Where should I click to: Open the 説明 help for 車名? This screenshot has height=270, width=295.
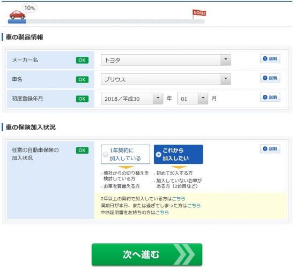click(x=270, y=78)
